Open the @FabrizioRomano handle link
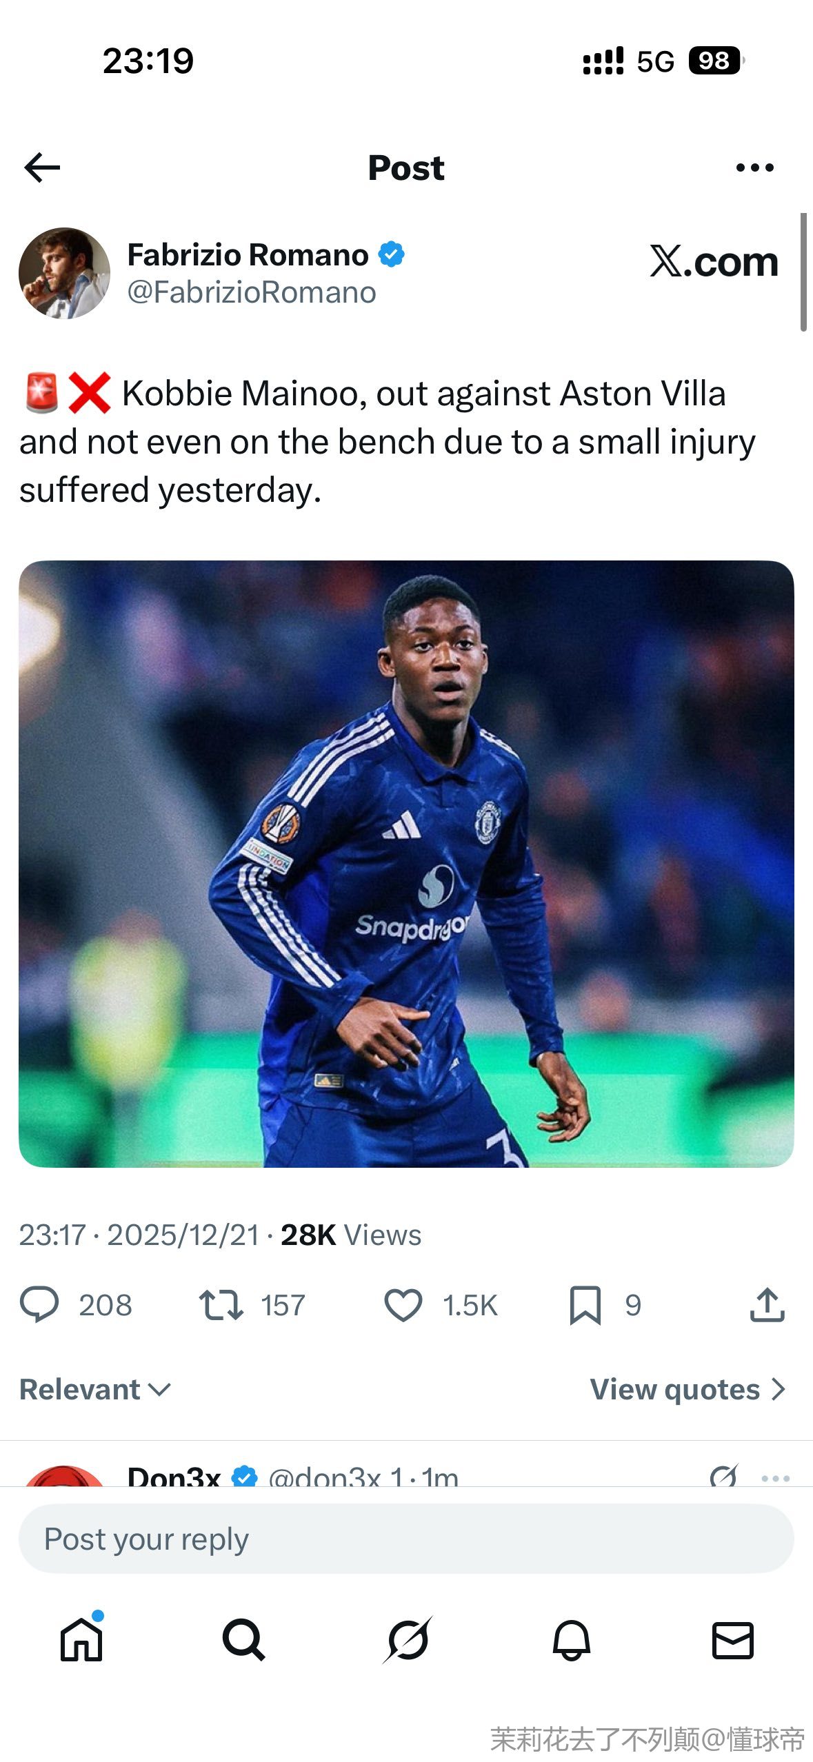 pyautogui.click(x=252, y=293)
